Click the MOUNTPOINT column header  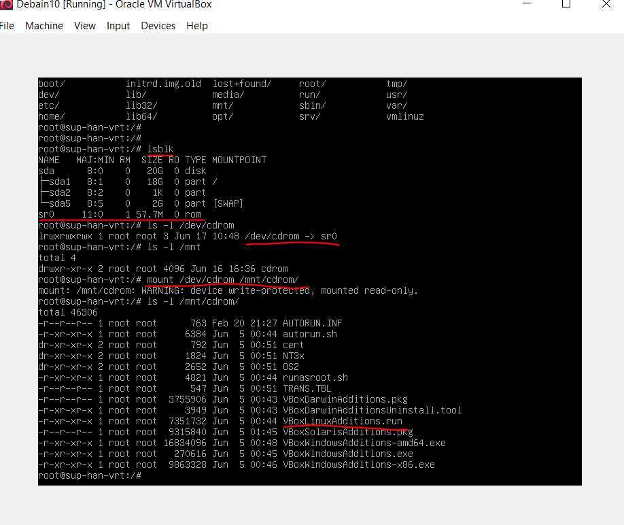point(239,160)
